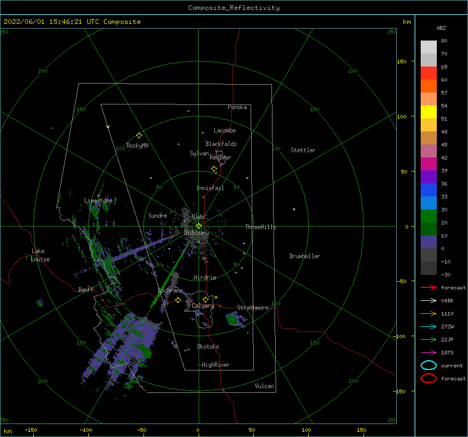The width and height of the screenshot is (468, 437).
Task: Click the yellow diamond marker above Calgary
Action: (205, 299)
